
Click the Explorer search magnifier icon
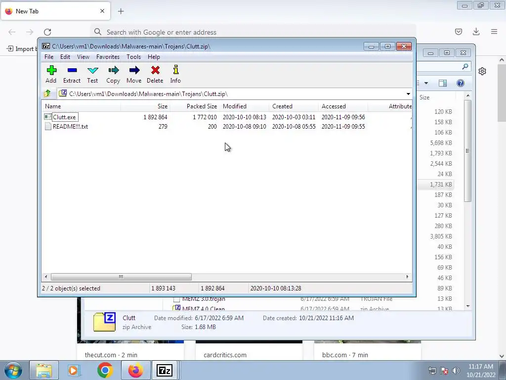point(465,67)
